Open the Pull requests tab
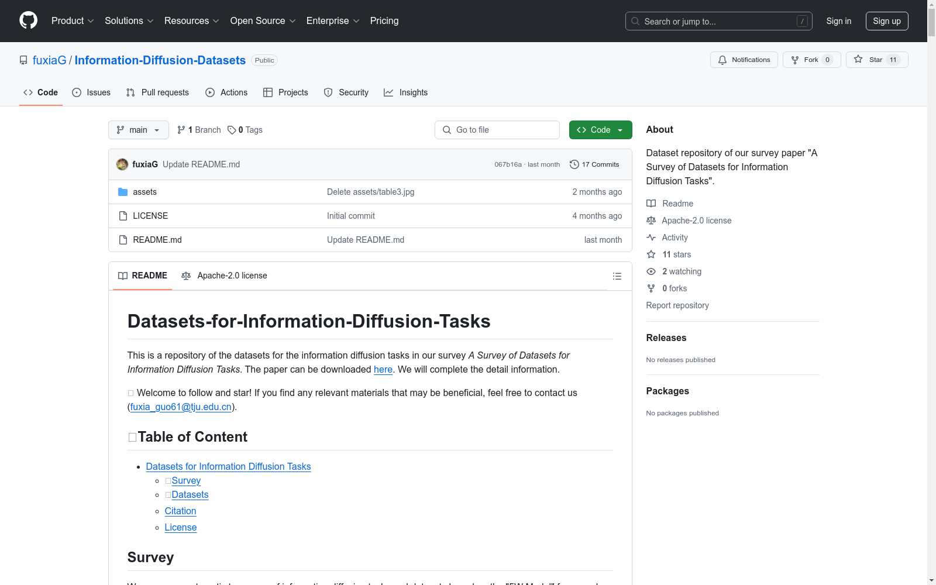The width and height of the screenshot is (936, 585). 157,92
